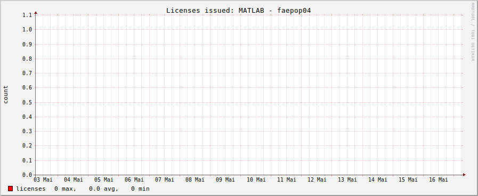
Task: Click the '04 Mai' date label
Action: pos(74,180)
